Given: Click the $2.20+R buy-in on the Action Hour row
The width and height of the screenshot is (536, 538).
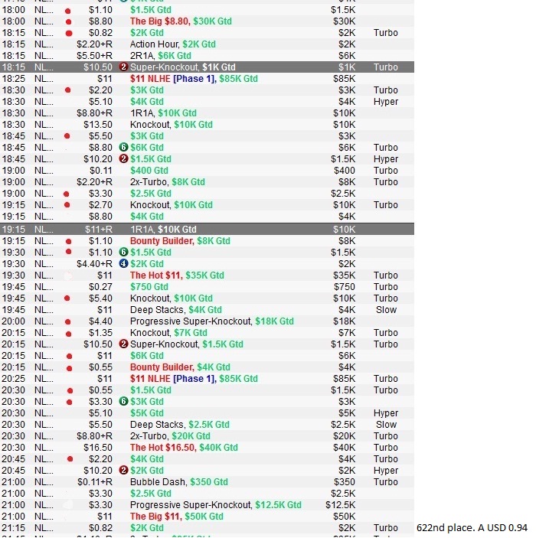Looking at the screenshot, I should tap(94, 44).
